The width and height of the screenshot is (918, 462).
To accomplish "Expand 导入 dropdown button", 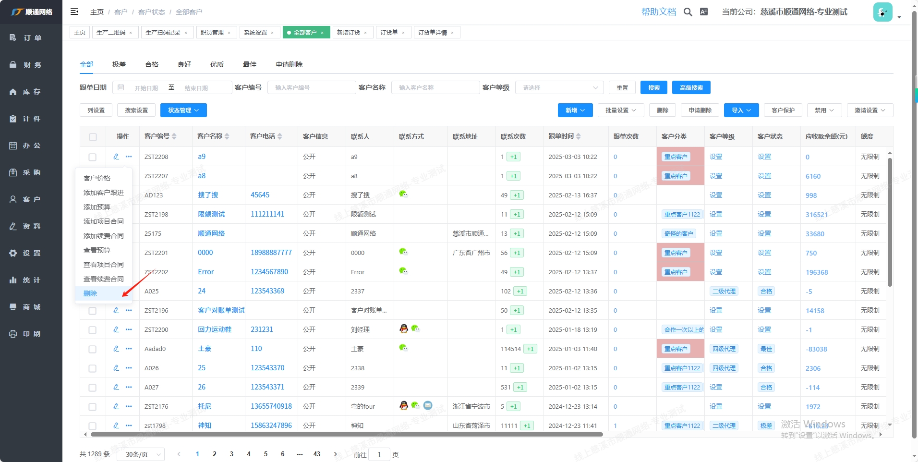I will coord(741,110).
